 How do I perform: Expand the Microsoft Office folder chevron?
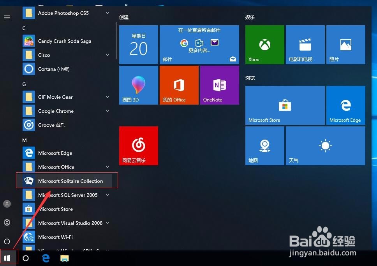coord(107,166)
